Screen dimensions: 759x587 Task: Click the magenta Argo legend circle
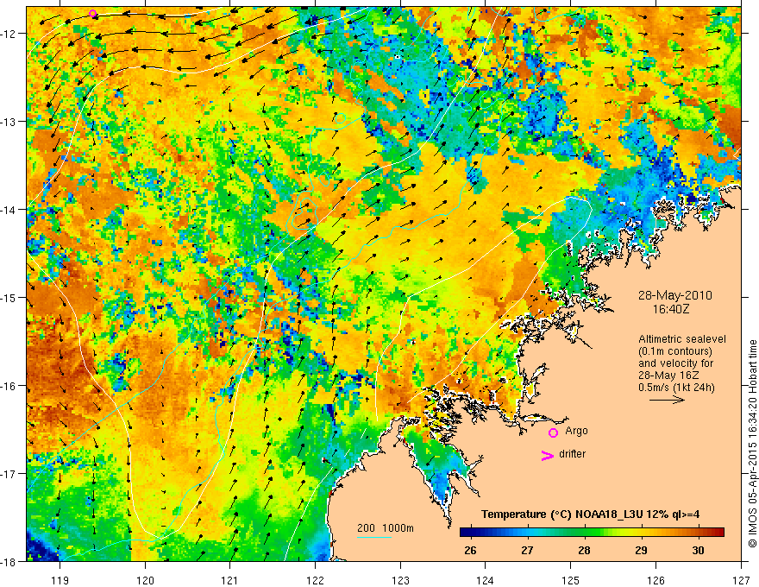point(553,432)
